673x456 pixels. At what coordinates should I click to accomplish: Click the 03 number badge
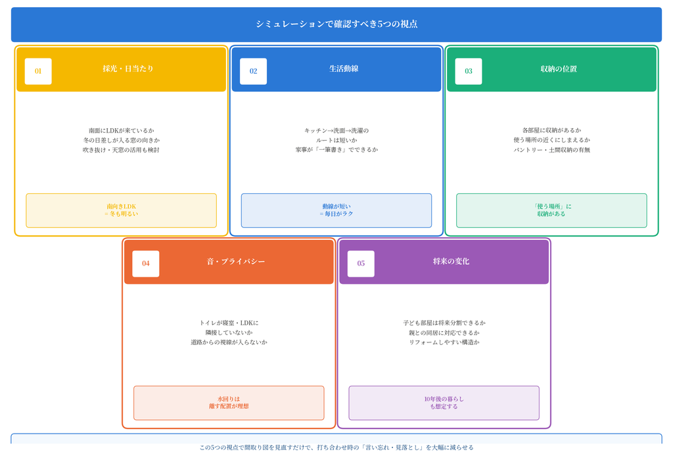(x=468, y=71)
